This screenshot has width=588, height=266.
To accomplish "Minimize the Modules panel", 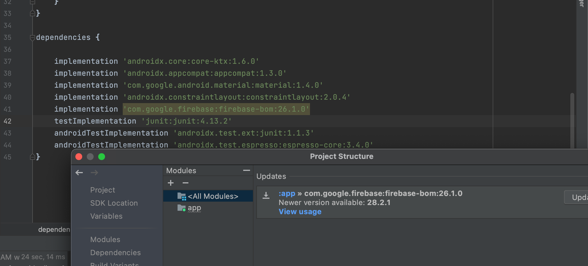I will [x=246, y=170].
